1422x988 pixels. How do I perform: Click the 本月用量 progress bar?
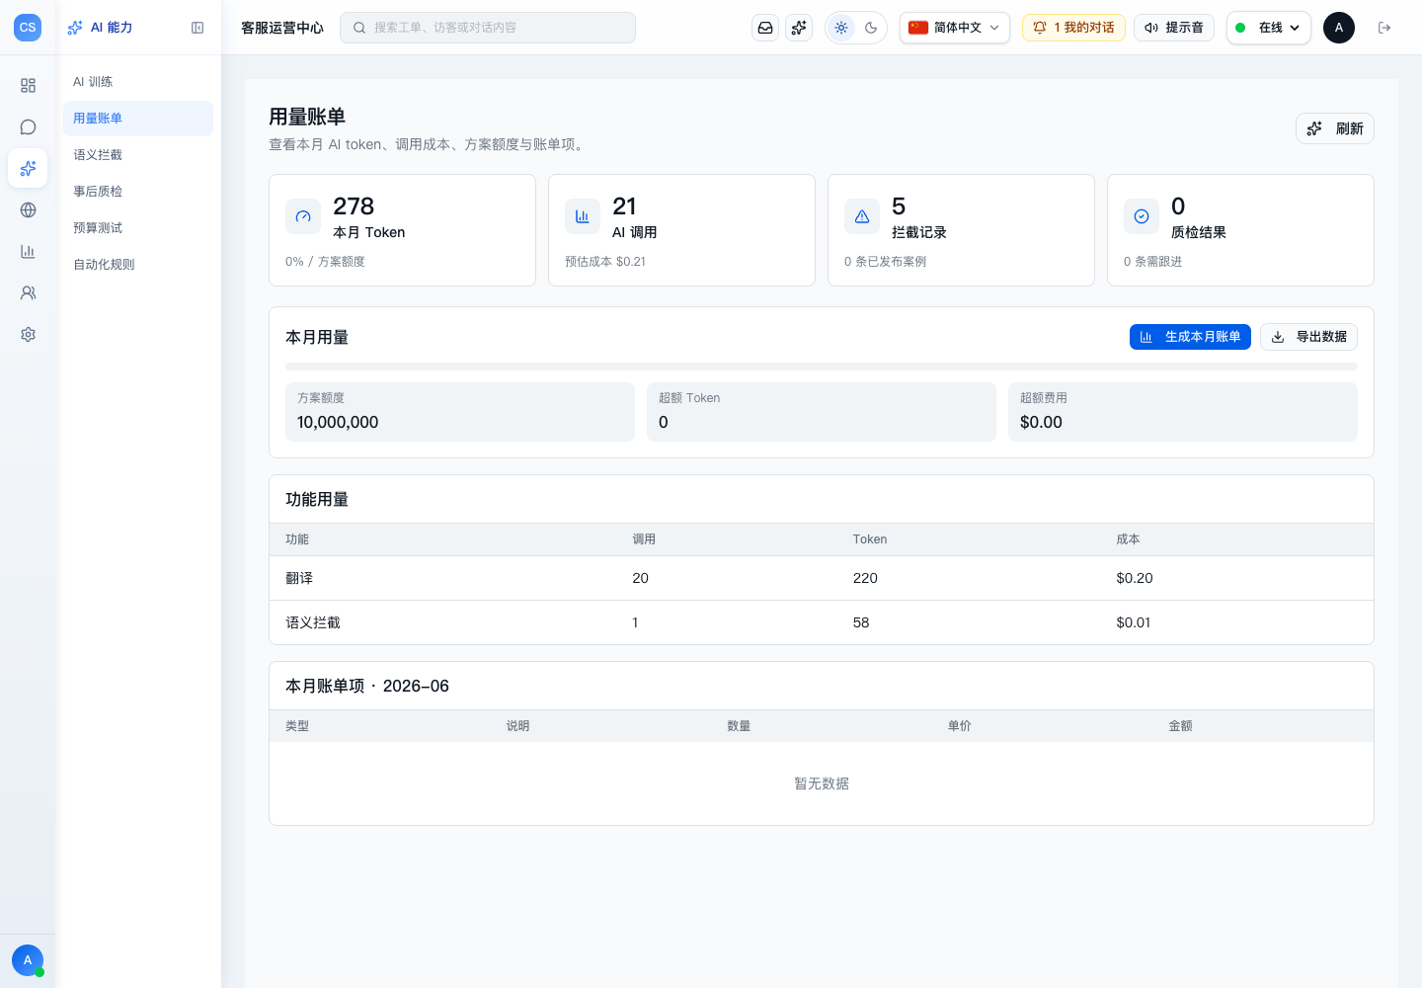(822, 367)
